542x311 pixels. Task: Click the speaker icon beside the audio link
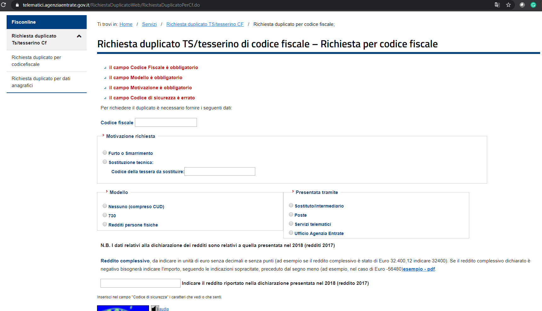click(154, 308)
